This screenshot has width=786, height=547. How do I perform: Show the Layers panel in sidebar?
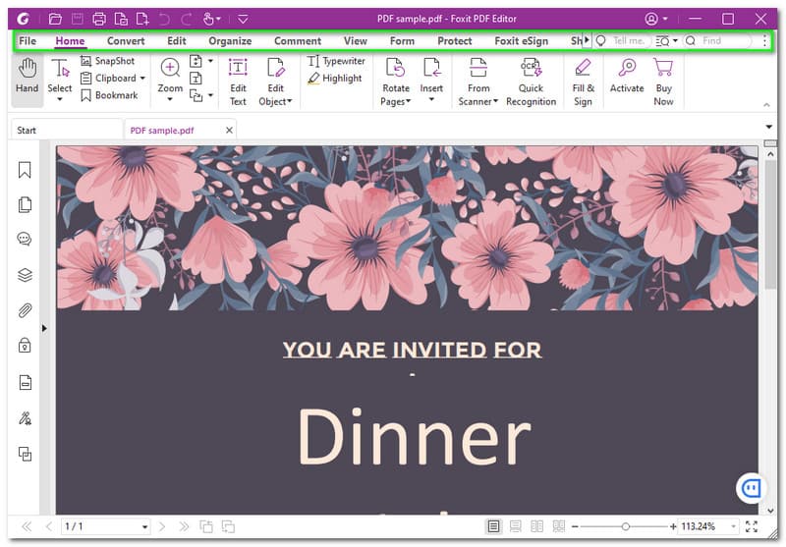(x=25, y=276)
